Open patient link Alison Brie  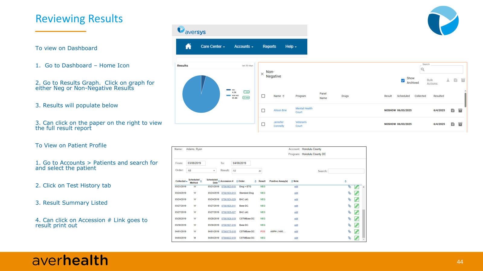tap(280, 111)
